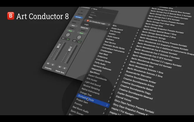Choose Glory Days Factory Presets Kontakt
The width and height of the screenshot is (194, 122).
134,106
